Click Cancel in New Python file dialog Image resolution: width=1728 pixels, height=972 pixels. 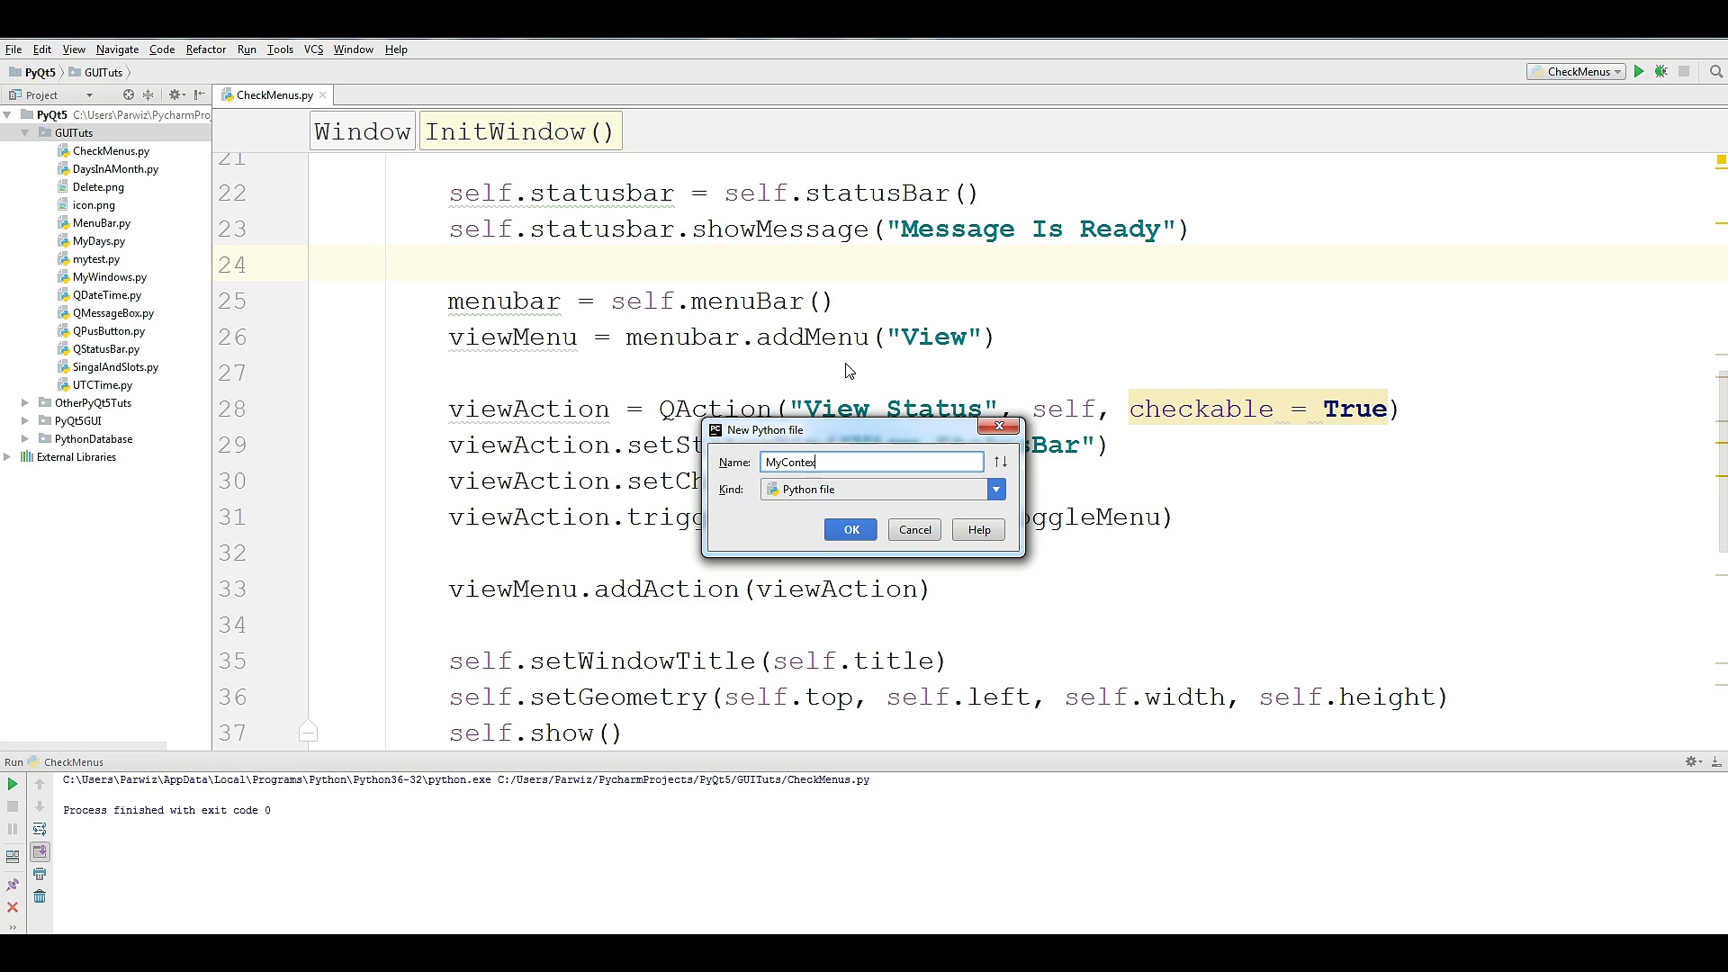(914, 530)
